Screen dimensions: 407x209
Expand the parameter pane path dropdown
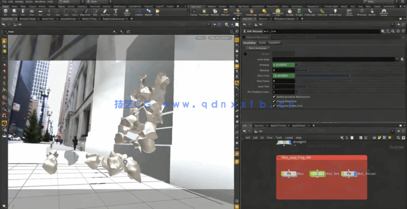[393, 25]
